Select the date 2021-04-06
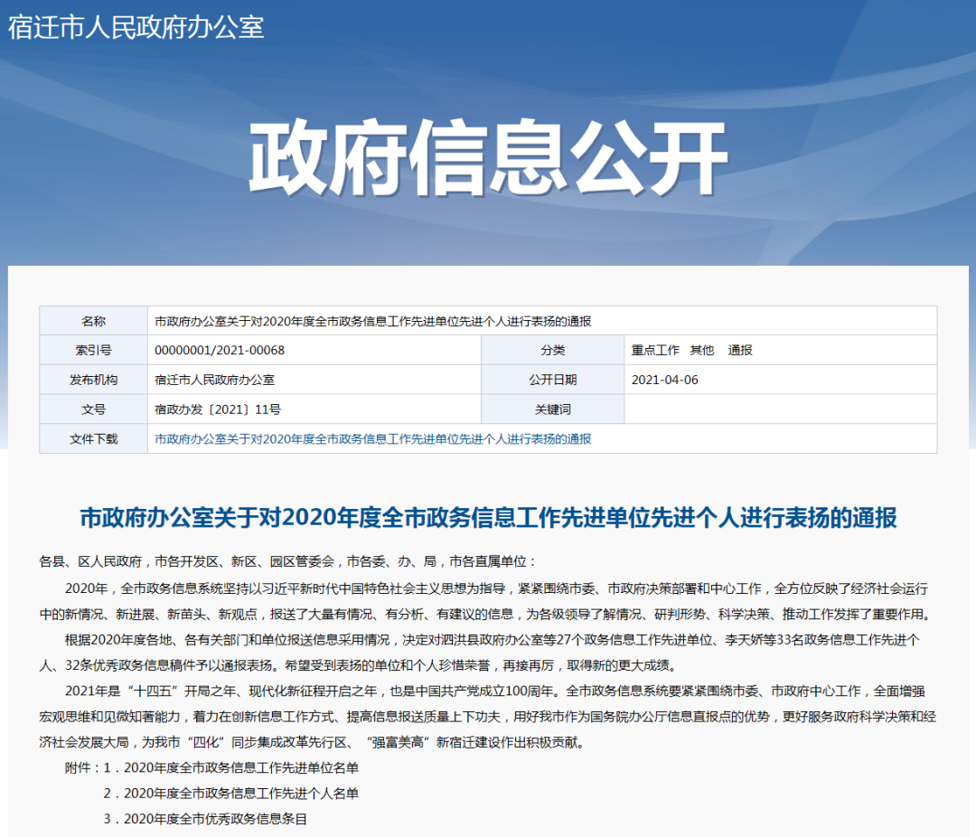 coord(665,380)
